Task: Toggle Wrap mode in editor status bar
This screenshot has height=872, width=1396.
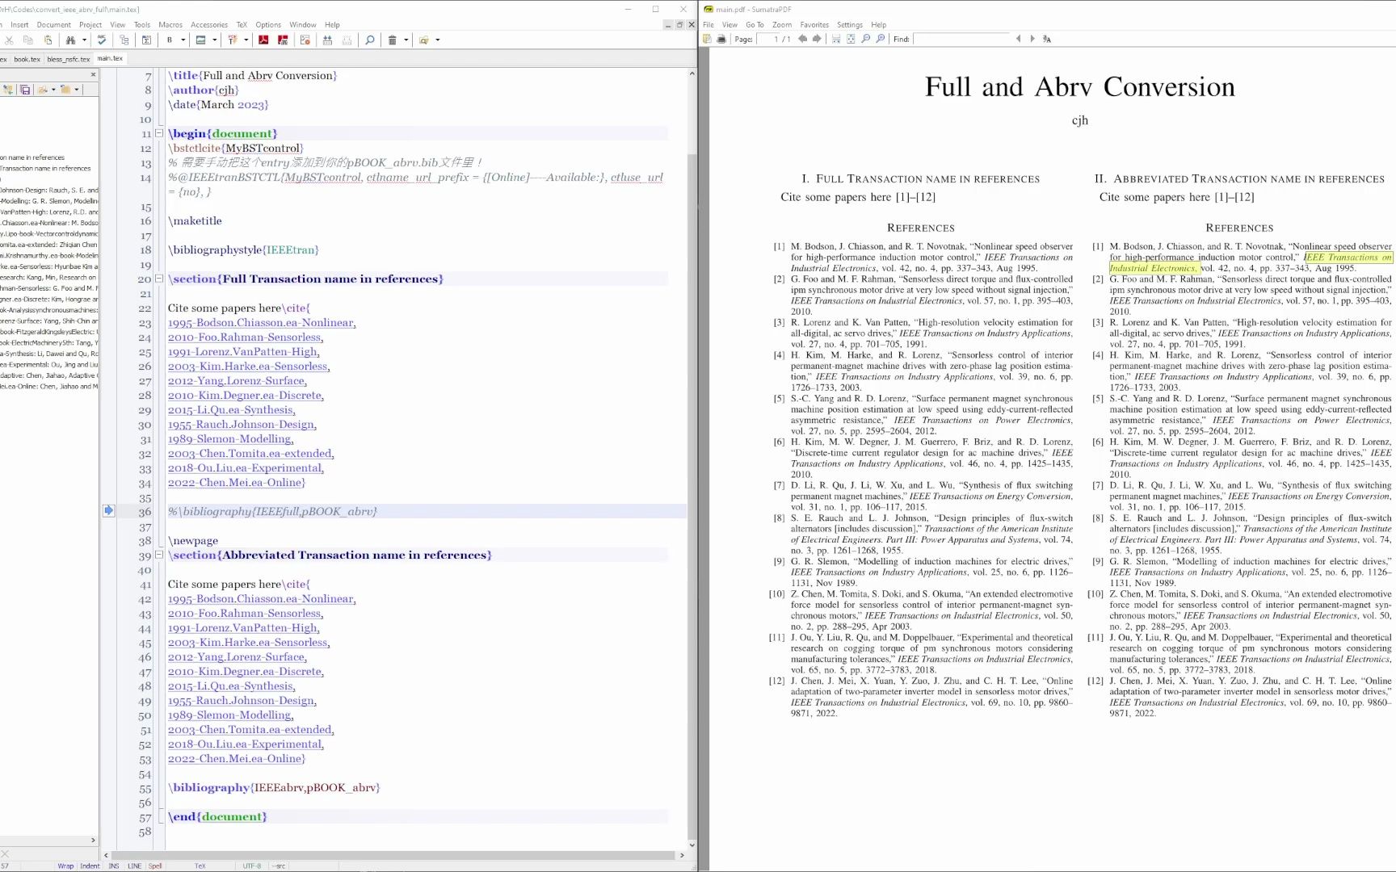Action: tap(65, 866)
